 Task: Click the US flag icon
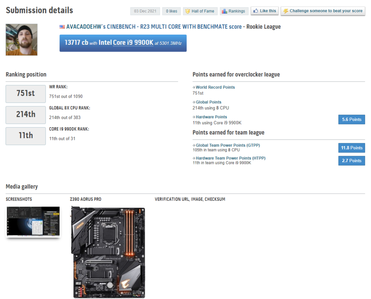tap(62, 27)
